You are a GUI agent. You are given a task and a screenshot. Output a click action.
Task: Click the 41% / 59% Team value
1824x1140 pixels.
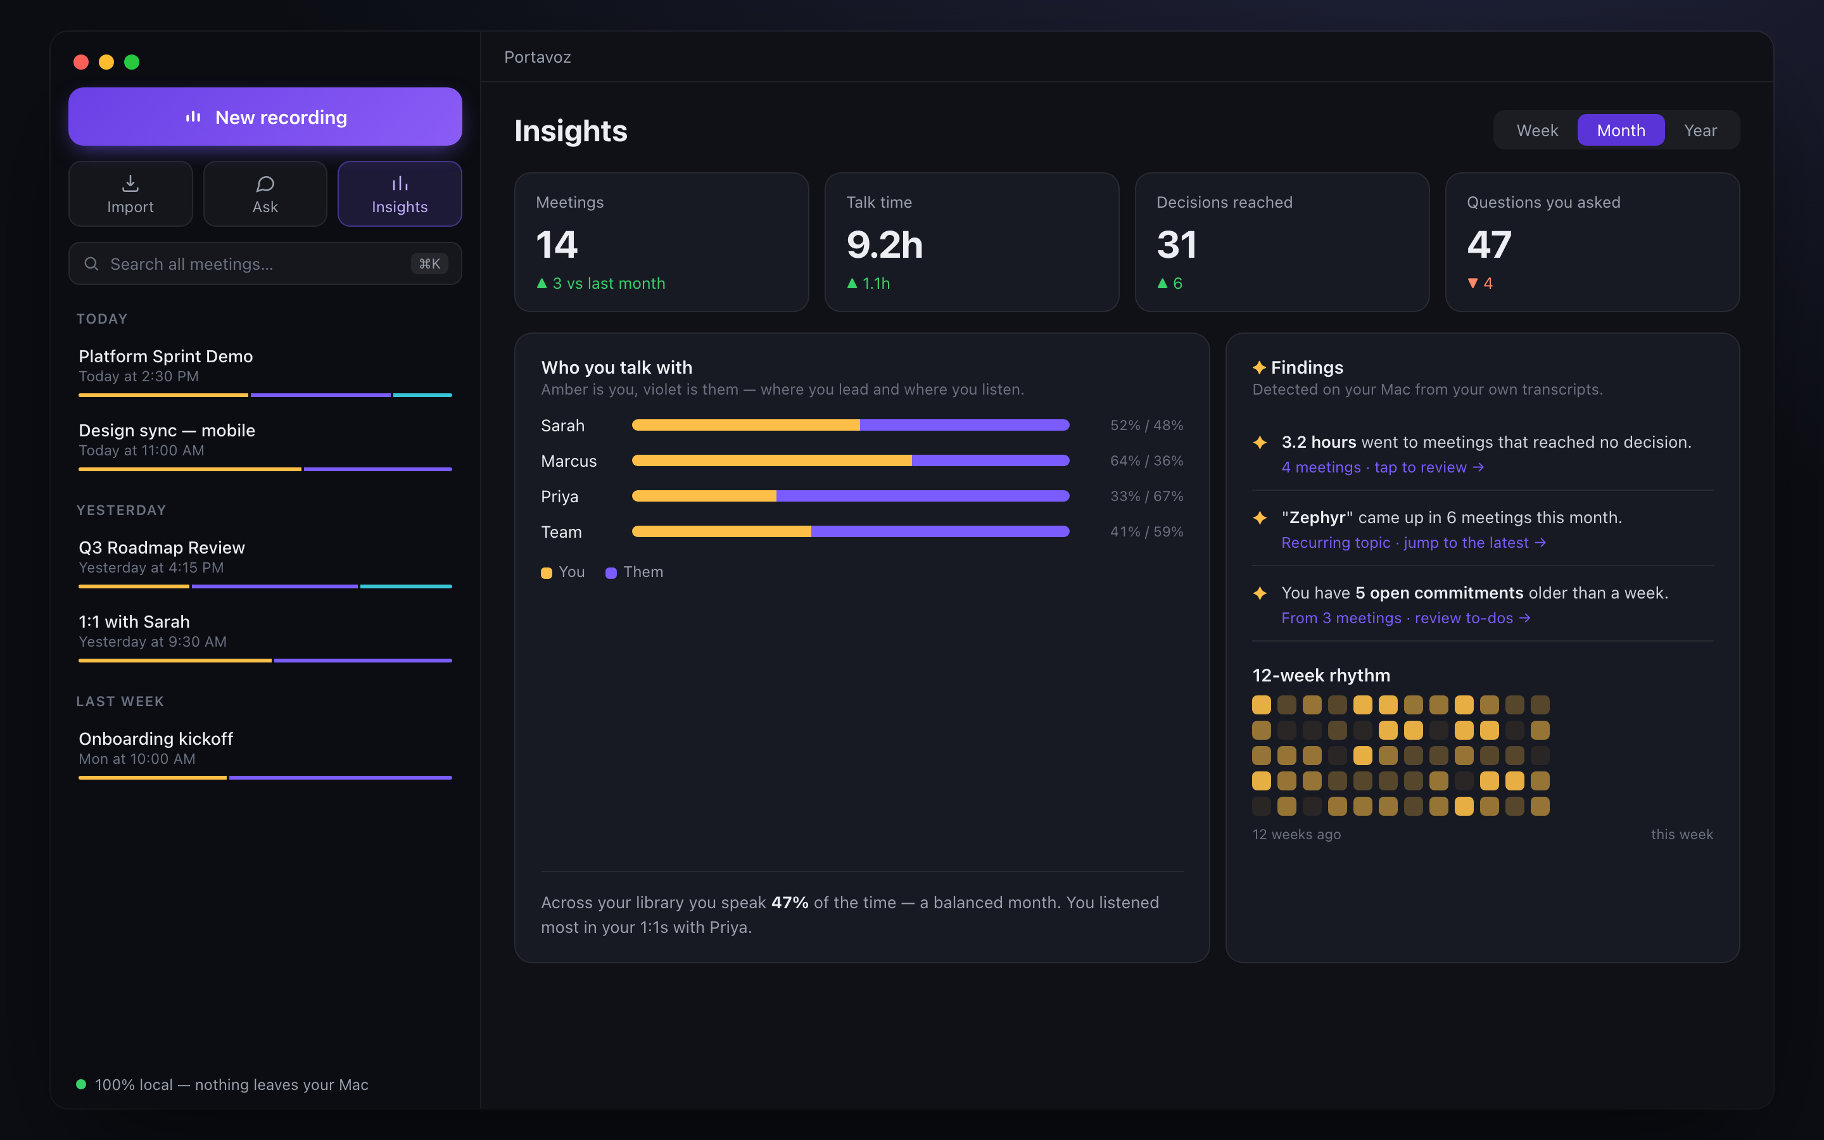pyautogui.click(x=1146, y=531)
